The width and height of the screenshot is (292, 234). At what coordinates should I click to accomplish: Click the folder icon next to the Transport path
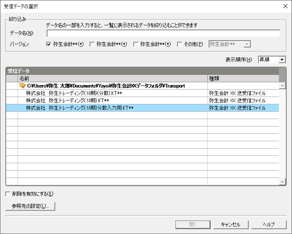[x=22, y=85]
